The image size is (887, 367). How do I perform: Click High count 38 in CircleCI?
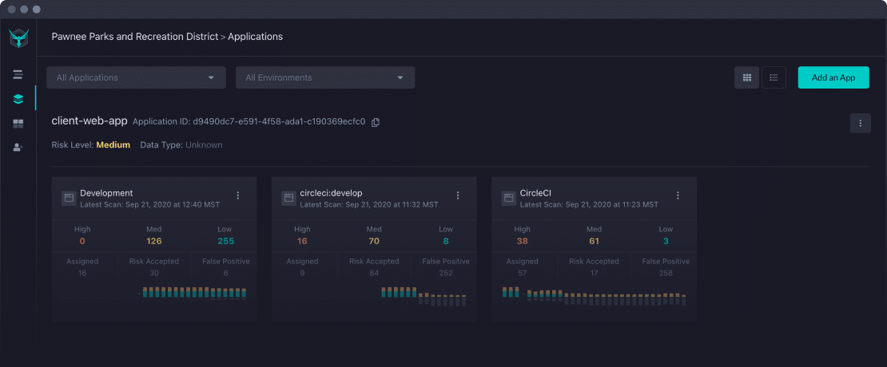[522, 241]
